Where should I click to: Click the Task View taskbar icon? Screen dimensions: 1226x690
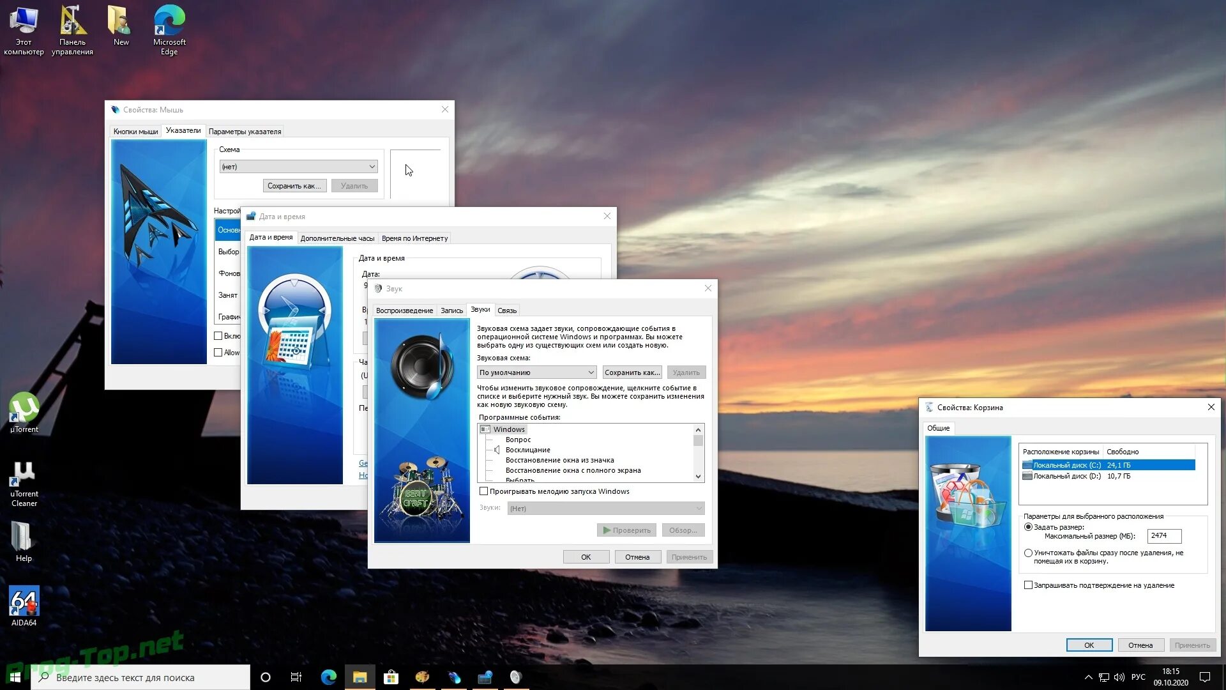[296, 677]
